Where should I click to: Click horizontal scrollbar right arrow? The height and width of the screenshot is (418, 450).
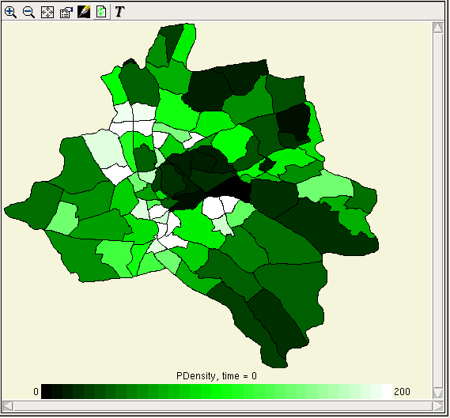click(437, 406)
